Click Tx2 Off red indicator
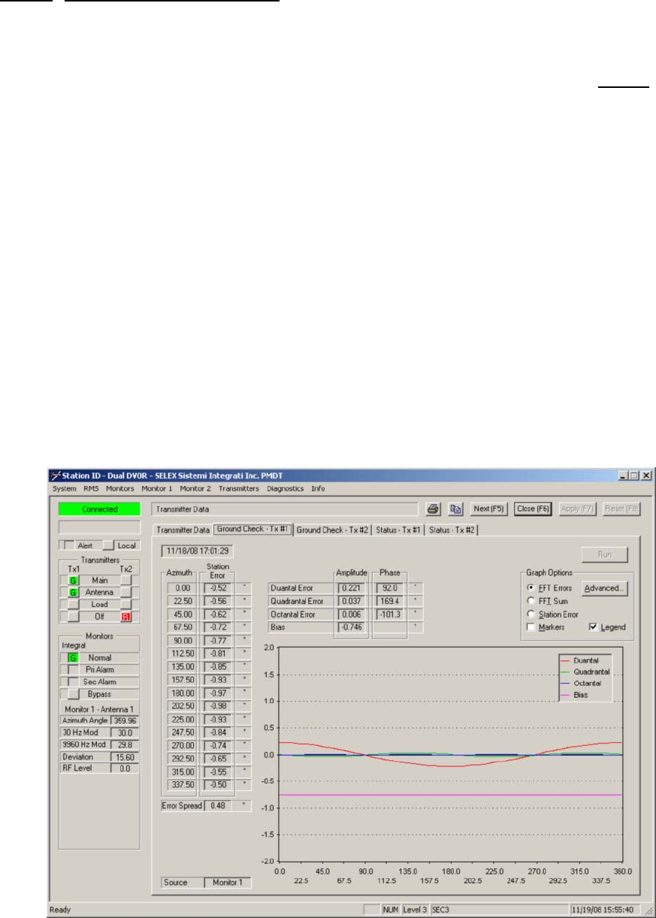The height and width of the screenshot is (918, 656). tap(127, 616)
